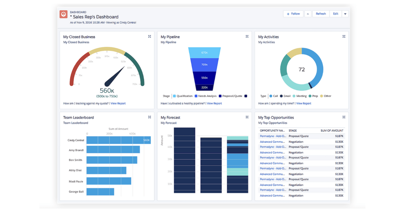Click Madi Paule's leaderboard bar
Viewport: 403px width, 211px height.
tap(109, 181)
